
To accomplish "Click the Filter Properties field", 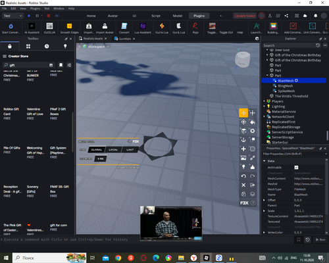I will 294,154.
